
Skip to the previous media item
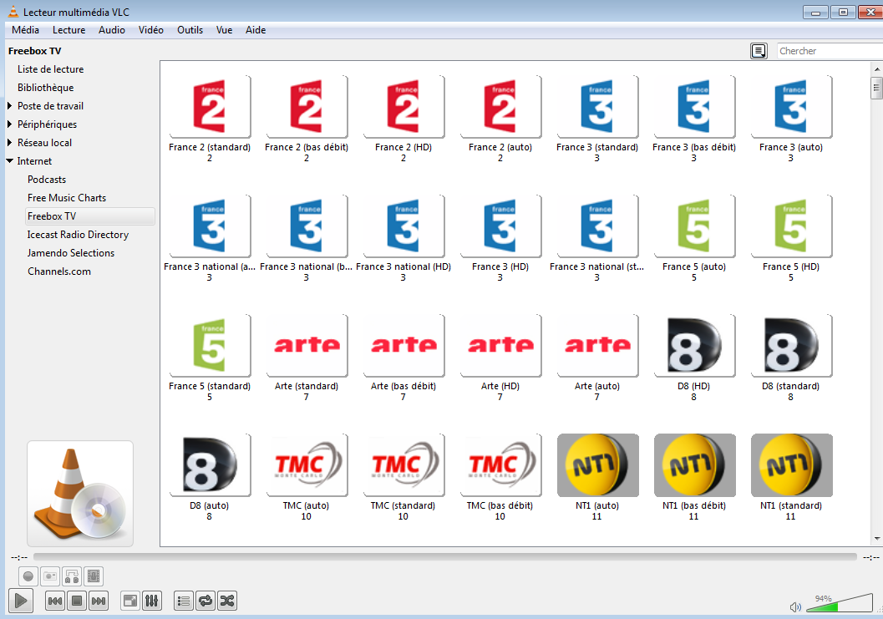(x=55, y=601)
